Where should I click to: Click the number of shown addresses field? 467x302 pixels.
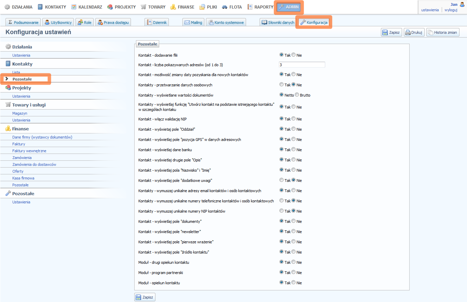[302, 65]
